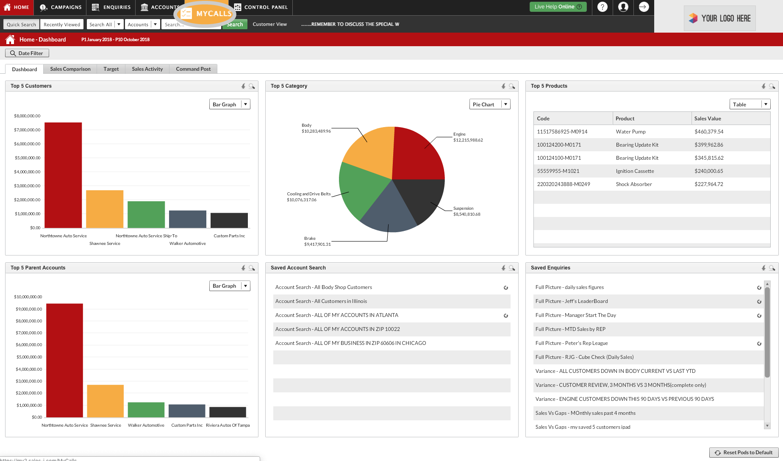Pin the Saved Enquiries pod
This screenshot has height=461, width=783.
[x=764, y=268]
